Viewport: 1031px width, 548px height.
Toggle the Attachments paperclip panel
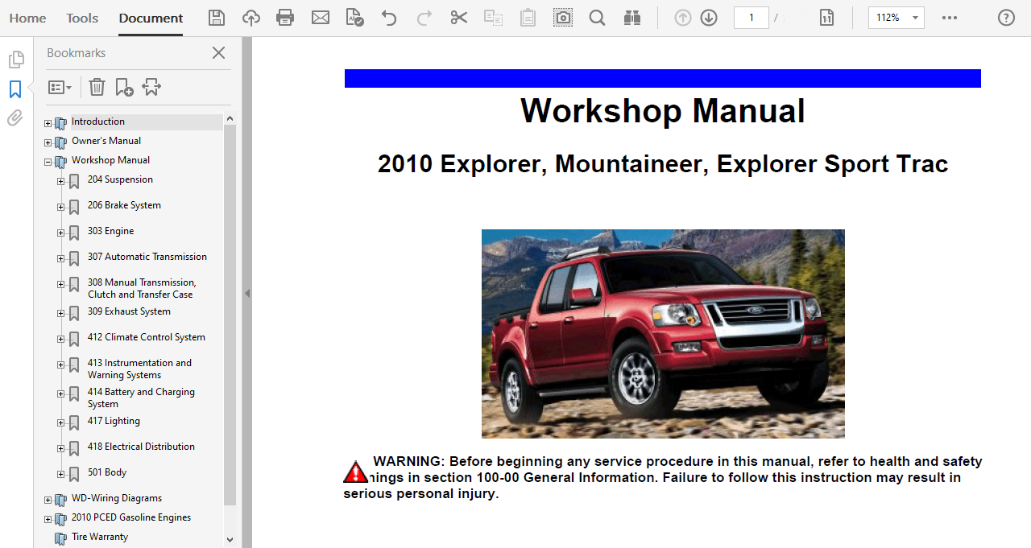click(x=15, y=118)
